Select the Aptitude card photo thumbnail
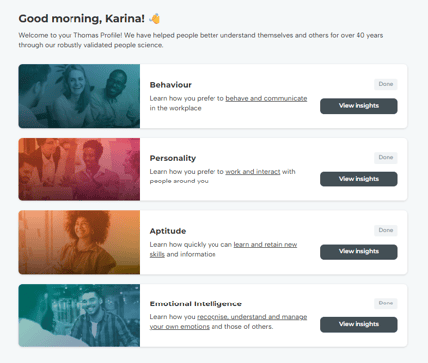The image size is (428, 363). (79, 242)
